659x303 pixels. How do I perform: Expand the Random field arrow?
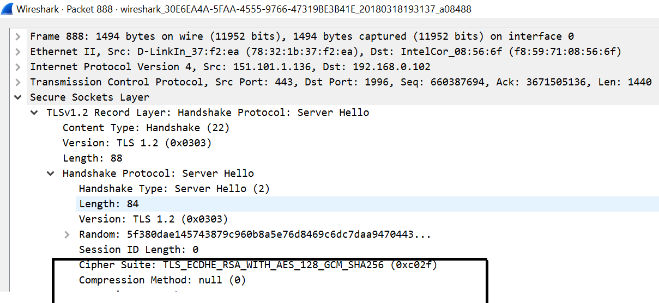point(67,234)
